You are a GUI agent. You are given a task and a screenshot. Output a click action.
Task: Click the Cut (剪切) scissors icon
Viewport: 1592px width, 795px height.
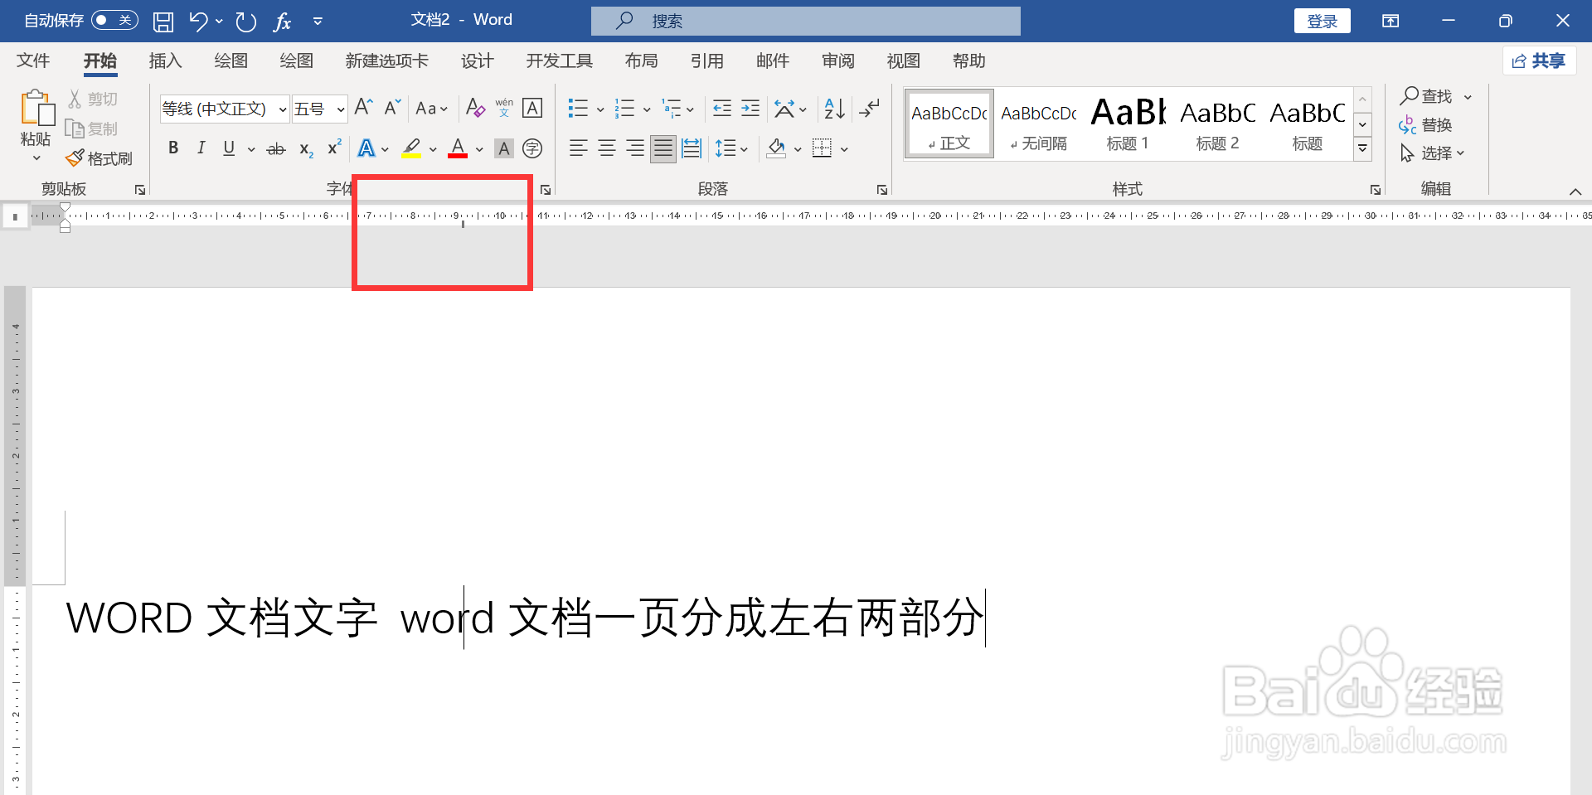point(75,99)
